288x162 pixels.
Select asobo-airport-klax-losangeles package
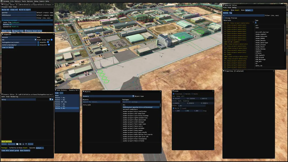coord(135,139)
